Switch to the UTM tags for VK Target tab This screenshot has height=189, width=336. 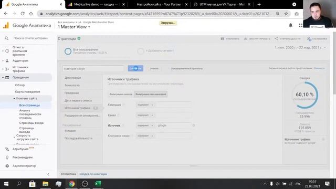coord(222,4)
